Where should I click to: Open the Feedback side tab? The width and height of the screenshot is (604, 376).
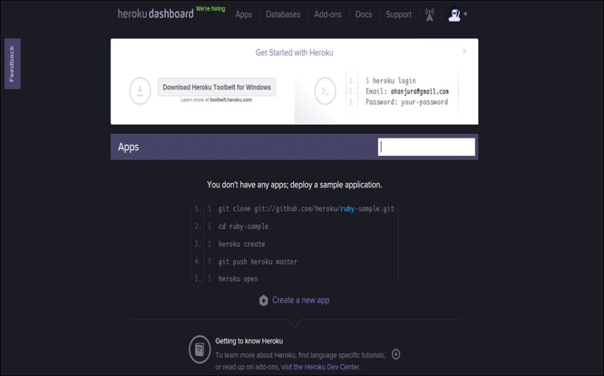[x=12, y=64]
